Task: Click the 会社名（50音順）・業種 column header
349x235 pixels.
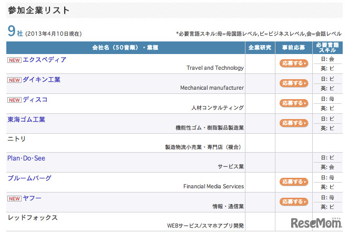Action: click(126, 48)
